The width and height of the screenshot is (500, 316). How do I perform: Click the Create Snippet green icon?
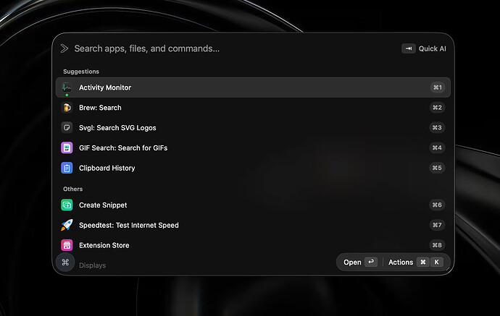67,205
